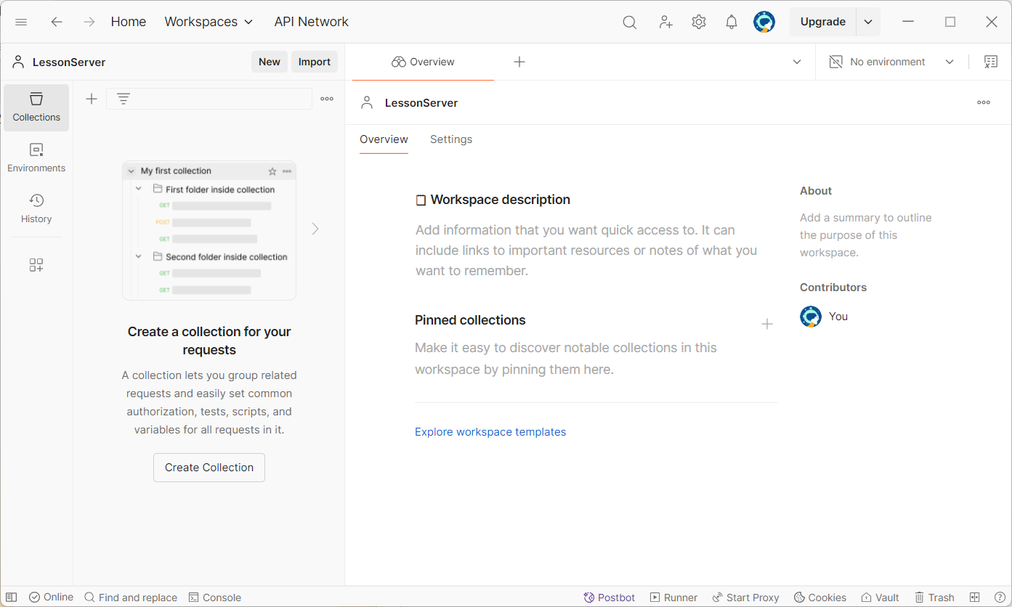
Task: Click the Pinned collections heading
Action: (x=470, y=320)
